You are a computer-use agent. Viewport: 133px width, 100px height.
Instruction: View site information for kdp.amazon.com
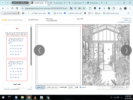point(23,8)
